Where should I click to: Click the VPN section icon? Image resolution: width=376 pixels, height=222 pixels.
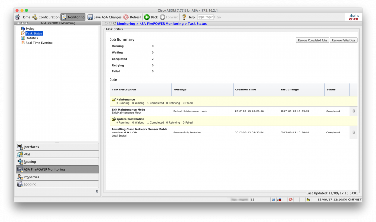[20, 154]
